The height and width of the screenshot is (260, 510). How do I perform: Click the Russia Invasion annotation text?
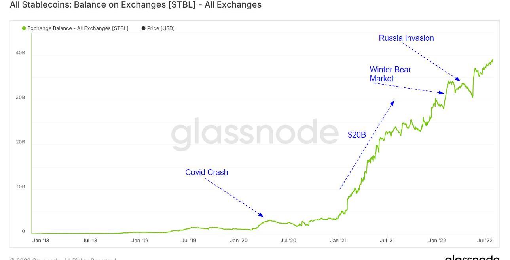[x=406, y=38]
